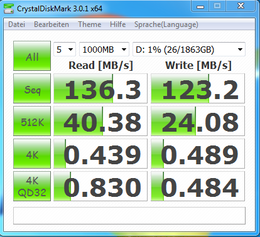Image resolution: width=260 pixels, height=237 pixels.
Task: Click the Seq write result 123.2
Action: click(x=198, y=88)
